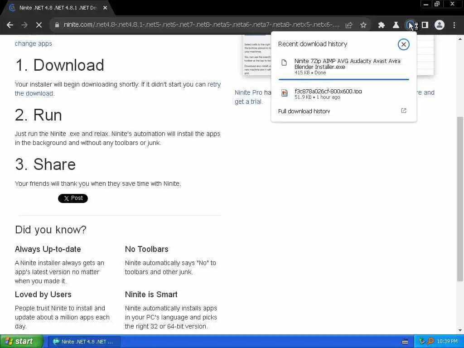Viewport: 464px width, 348px height.
Task: Open the Chrome three-dot menu
Action: point(454,25)
